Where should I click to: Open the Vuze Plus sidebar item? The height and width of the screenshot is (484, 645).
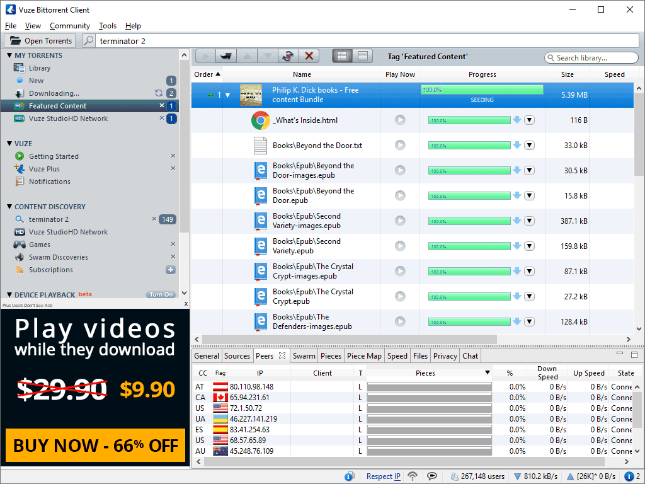pos(44,169)
